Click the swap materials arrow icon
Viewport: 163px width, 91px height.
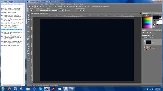tap(155, 22)
